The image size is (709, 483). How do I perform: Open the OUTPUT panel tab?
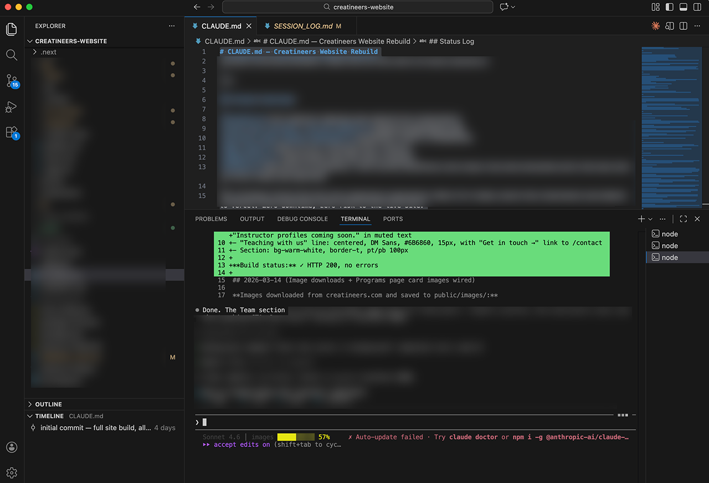tap(252, 219)
